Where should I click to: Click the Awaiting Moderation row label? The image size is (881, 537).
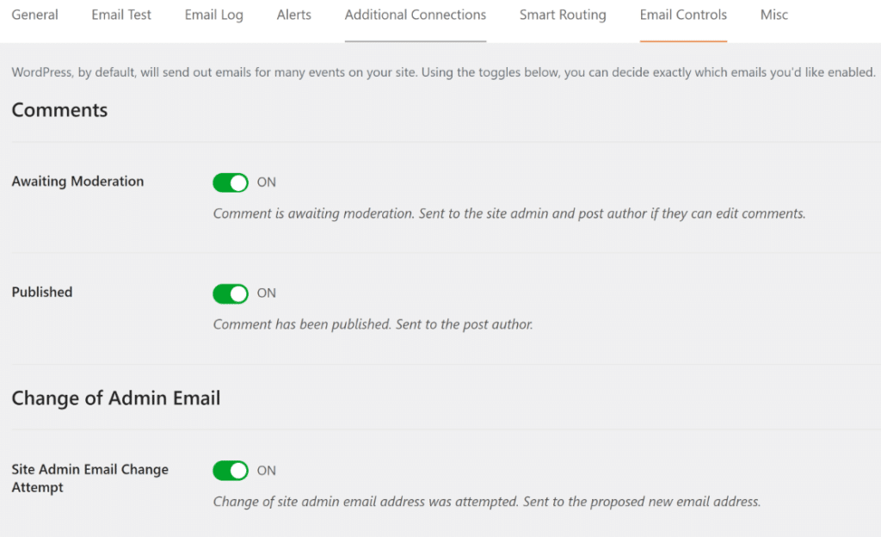click(77, 182)
